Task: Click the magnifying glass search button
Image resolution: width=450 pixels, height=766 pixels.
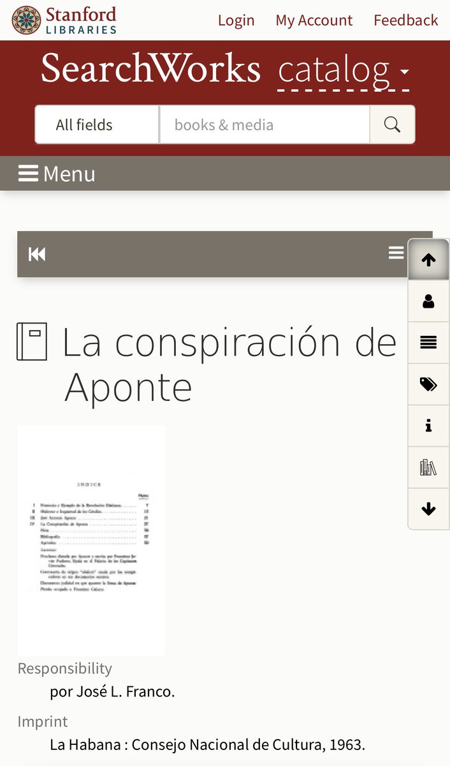Action: point(393,124)
